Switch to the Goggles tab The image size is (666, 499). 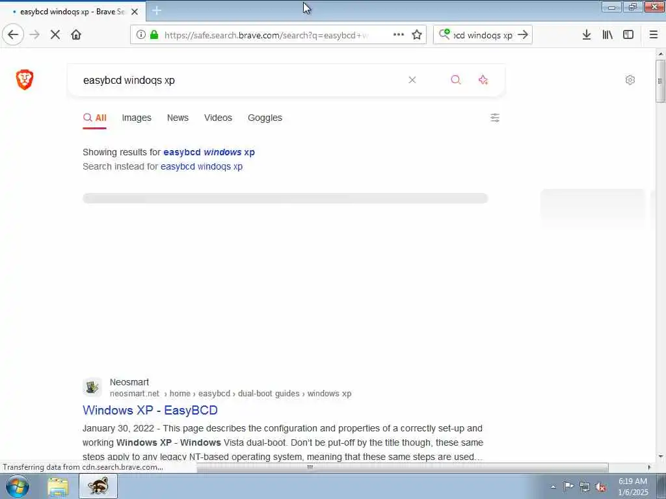pos(265,118)
